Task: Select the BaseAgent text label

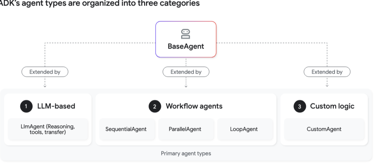Action: click(x=186, y=47)
